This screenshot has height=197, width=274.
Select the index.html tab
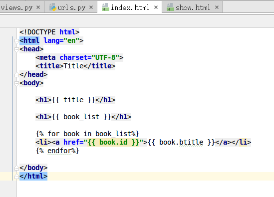point(130,7)
